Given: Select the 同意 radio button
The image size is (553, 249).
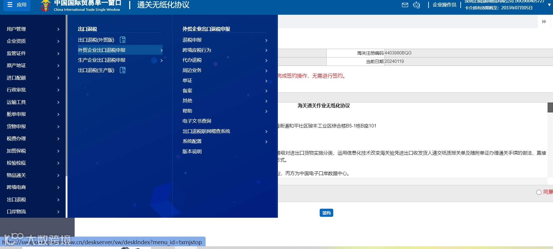Looking at the screenshot, I should click(x=539, y=192).
